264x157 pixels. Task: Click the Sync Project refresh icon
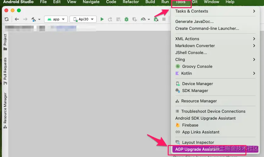pos(7,19)
